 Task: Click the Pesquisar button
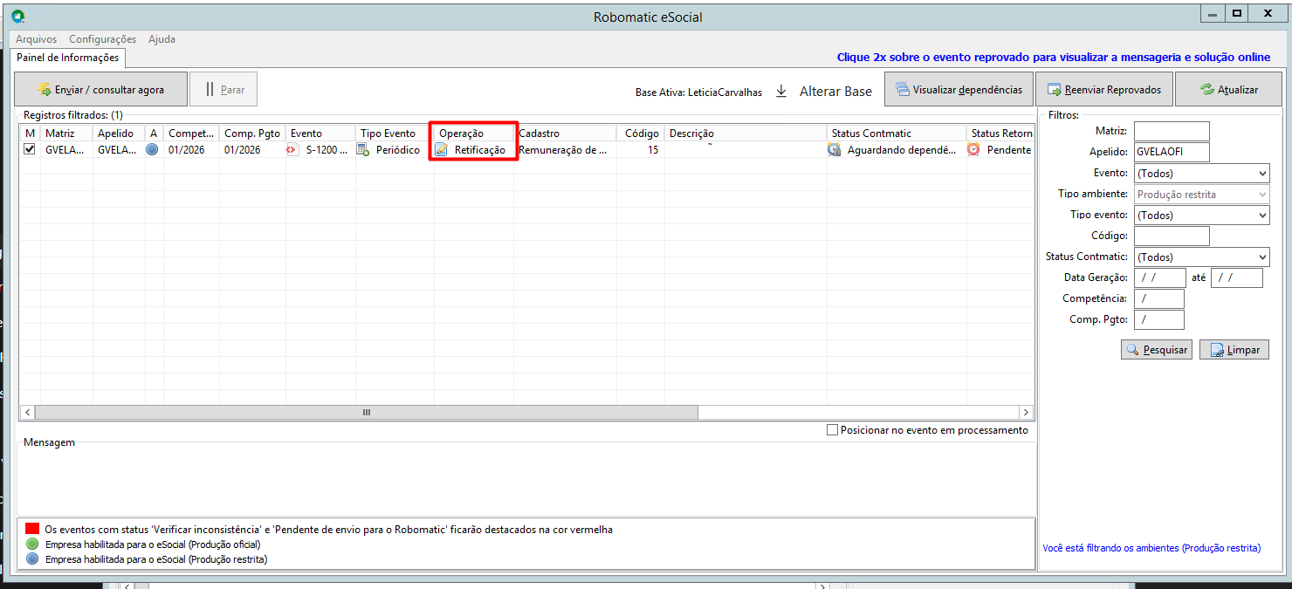pos(1157,349)
